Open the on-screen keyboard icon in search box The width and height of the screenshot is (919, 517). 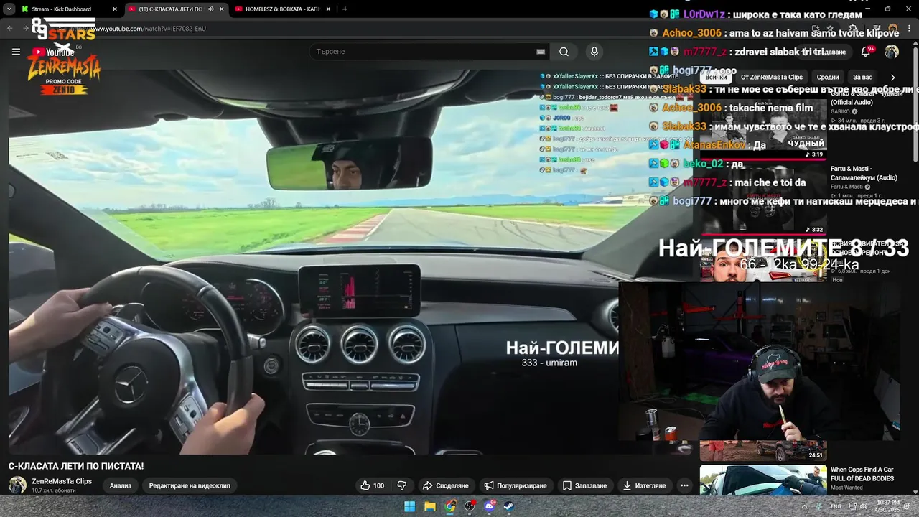(541, 52)
